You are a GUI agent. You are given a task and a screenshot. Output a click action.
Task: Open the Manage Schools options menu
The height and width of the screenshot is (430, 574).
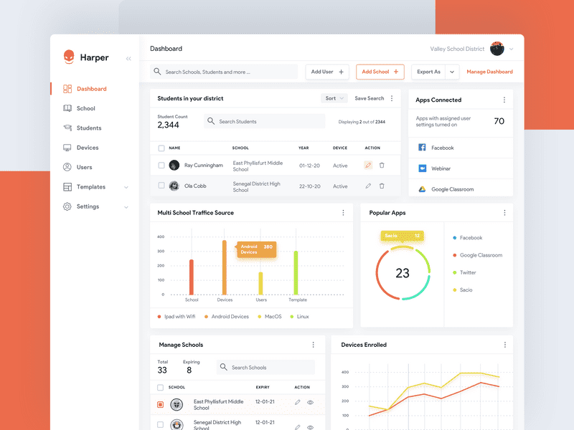[x=313, y=345]
